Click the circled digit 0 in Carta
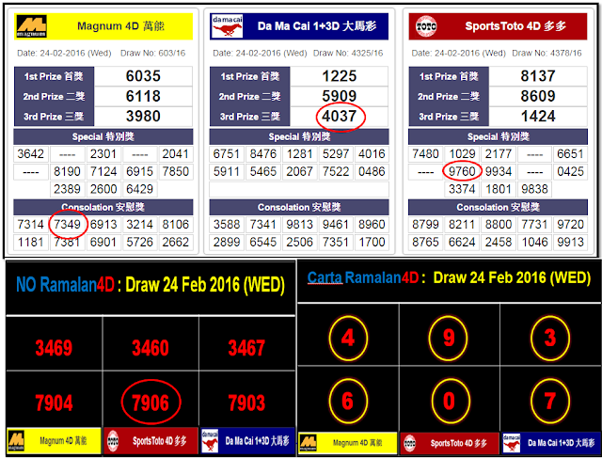 (449, 402)
